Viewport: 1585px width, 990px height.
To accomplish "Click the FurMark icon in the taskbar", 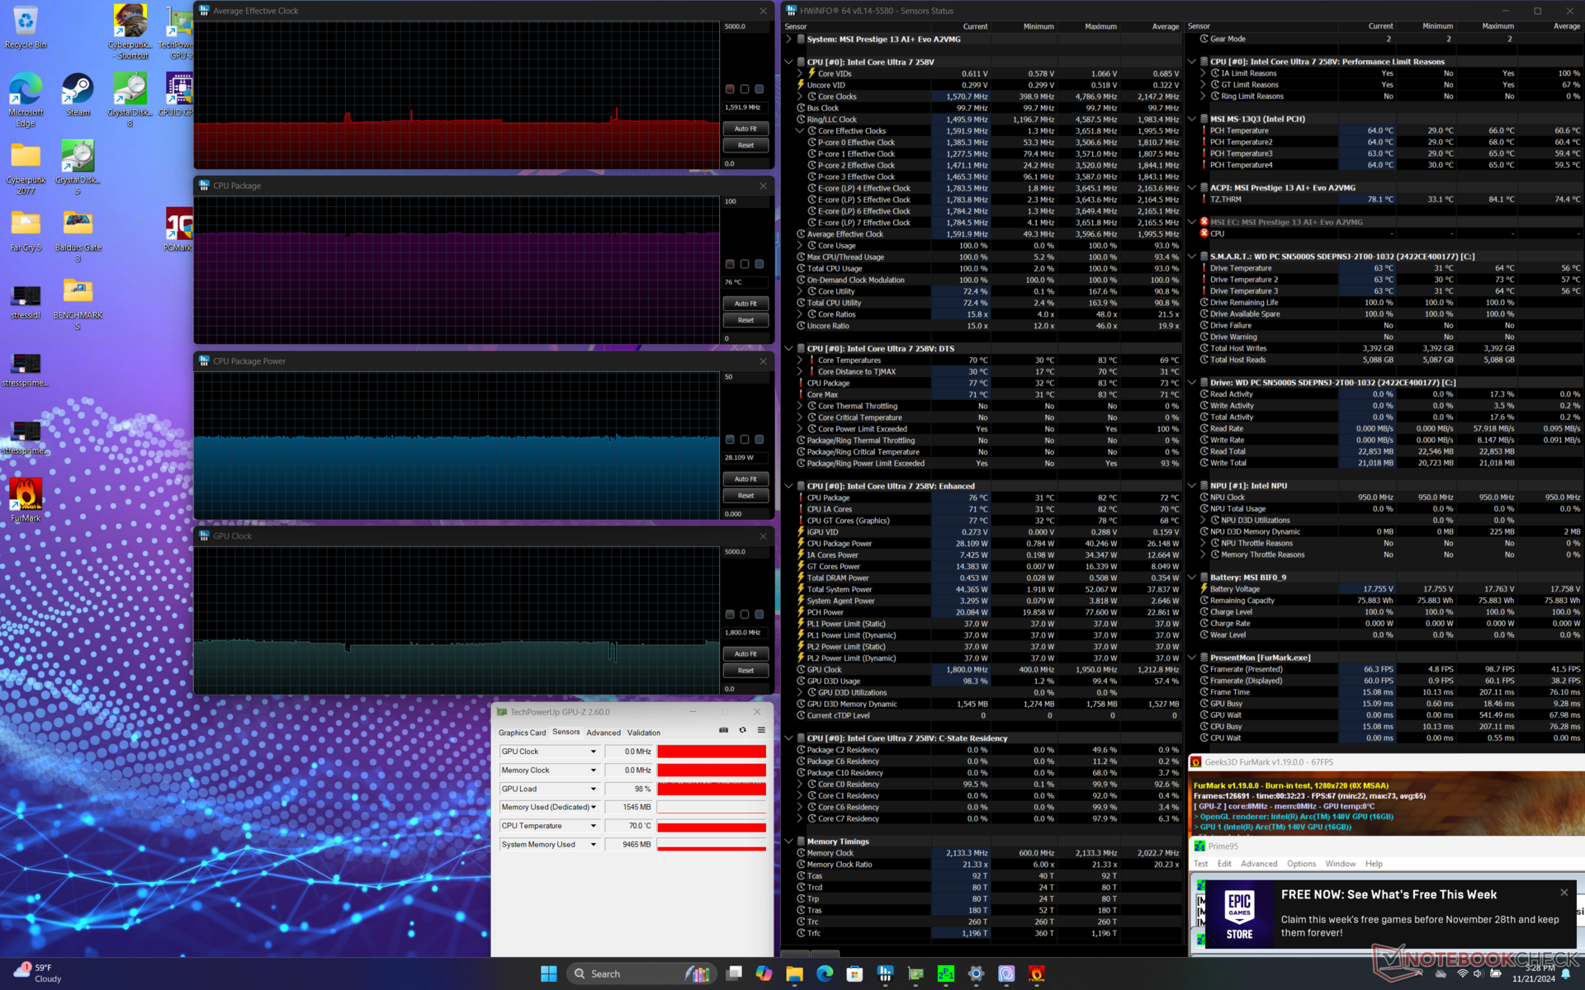I will click(x=1037, y=974).
